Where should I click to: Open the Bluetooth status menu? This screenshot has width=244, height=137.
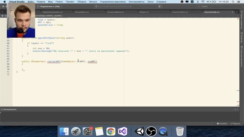click(198, 2)
